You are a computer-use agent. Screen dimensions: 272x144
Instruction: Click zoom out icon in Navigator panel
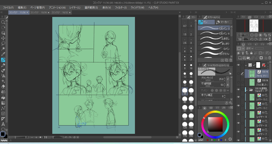tap(252, 35)
